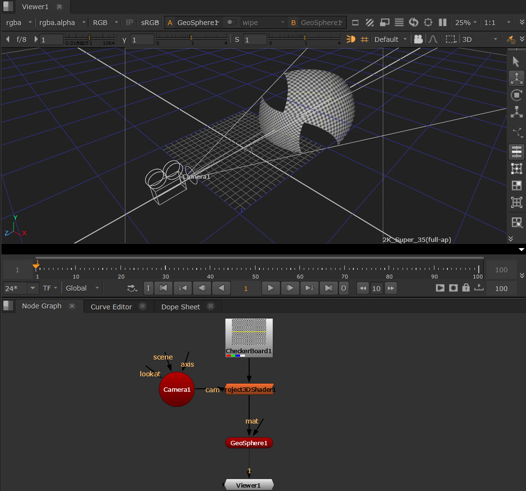Toggle the timeline lock icon

pyautogui.click(x=465, y=288)
